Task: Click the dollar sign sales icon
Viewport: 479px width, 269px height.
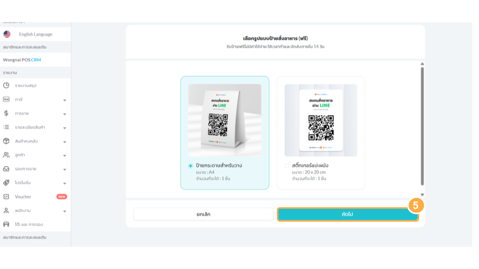Action: click(6, 113)
